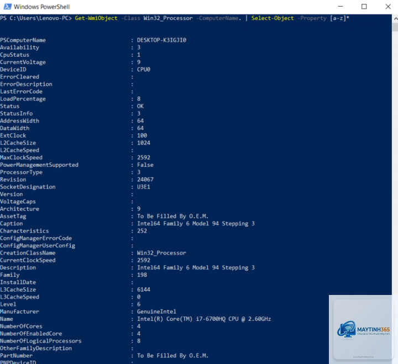Click the PowerShell icon in title bar

point(7,7)
